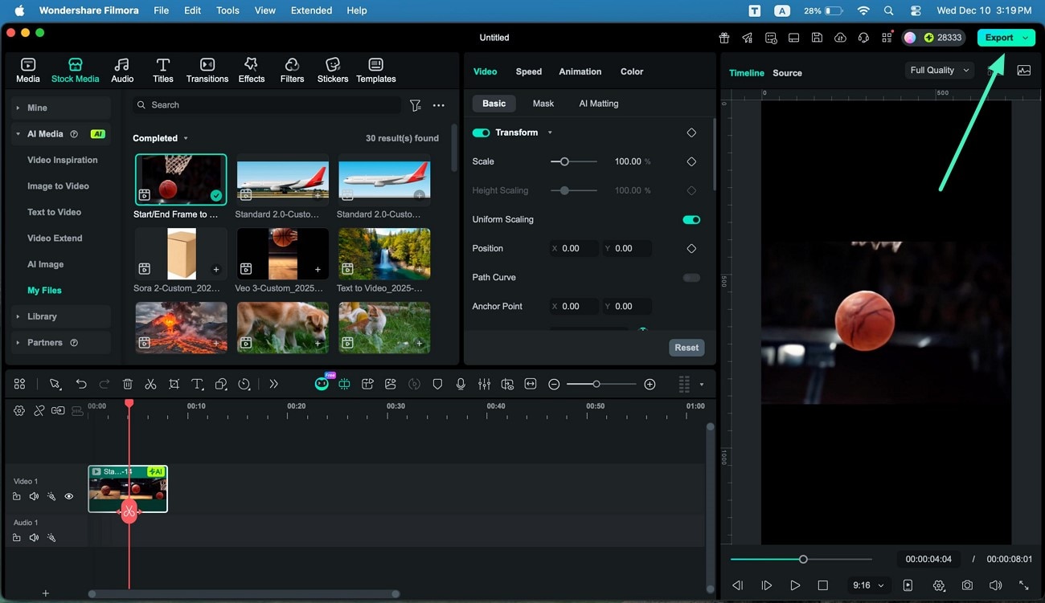Click the Delete trash icon in the toolbar
The width and height of the screenshot is (1045, 603).
(127, 384)
